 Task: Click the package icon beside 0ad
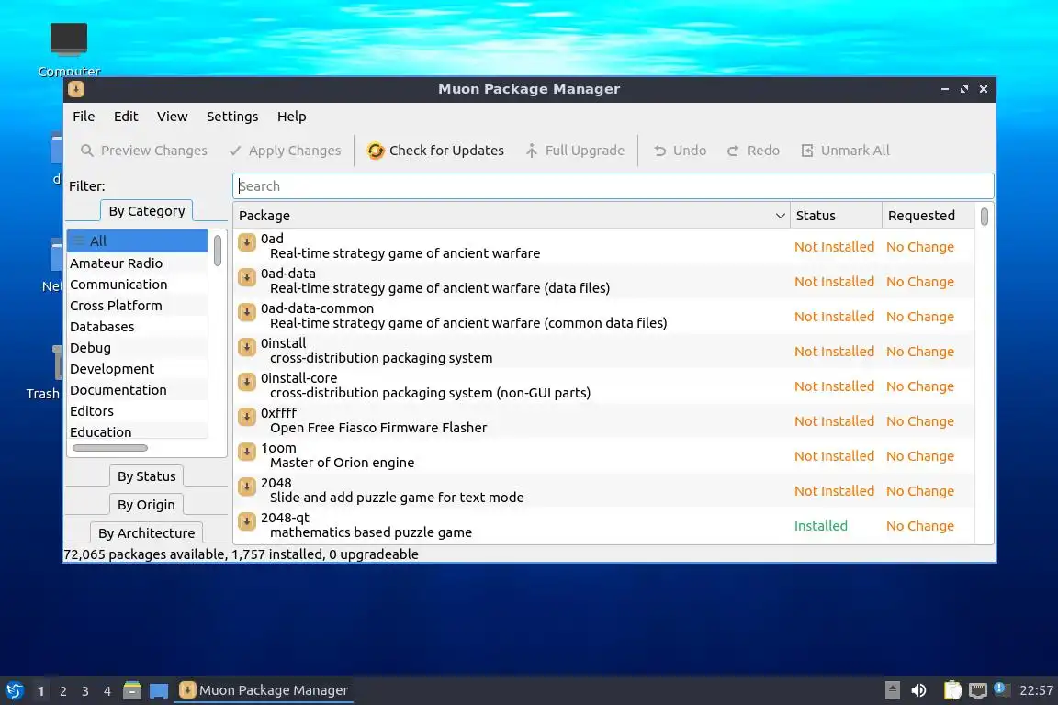click(247, 242)
